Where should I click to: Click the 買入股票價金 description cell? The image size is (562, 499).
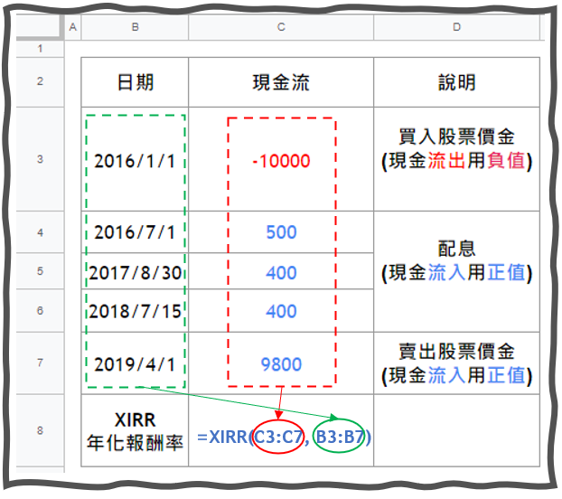pos(456,159)
